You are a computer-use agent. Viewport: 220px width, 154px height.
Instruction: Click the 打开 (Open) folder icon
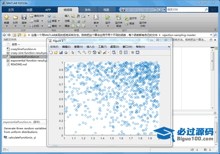click(15, 17)
